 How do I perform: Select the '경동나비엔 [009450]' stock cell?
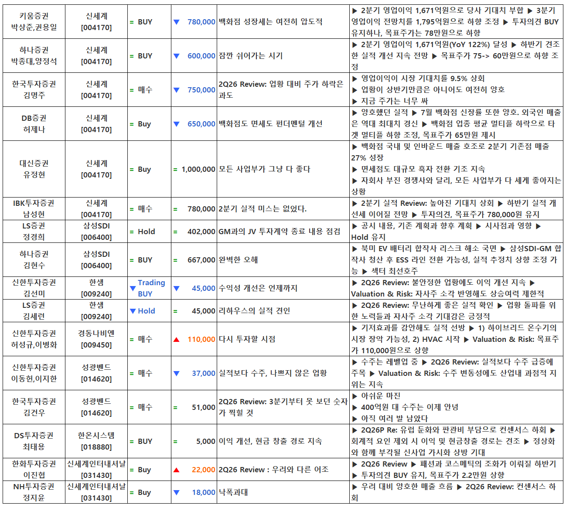[x=96, y=339]
